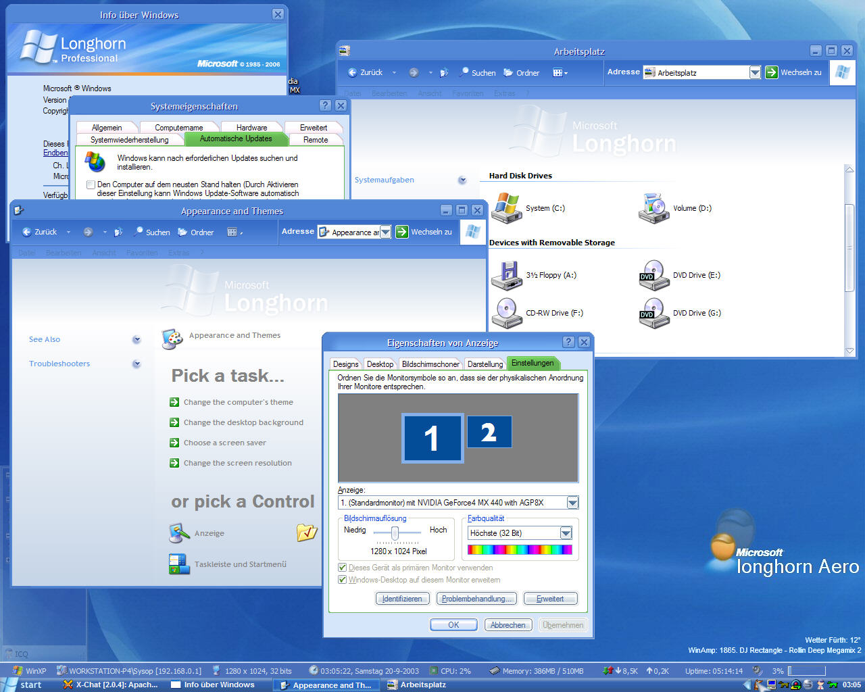Toggle 'Dieses Gerät als primären Monitor verwenden'

pyautogui.click(x=343, y=568)
